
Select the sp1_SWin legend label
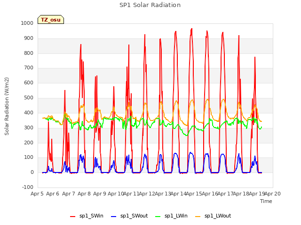click(91, 216)
